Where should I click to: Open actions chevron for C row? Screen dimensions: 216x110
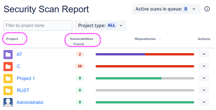[x=204, y=66]
